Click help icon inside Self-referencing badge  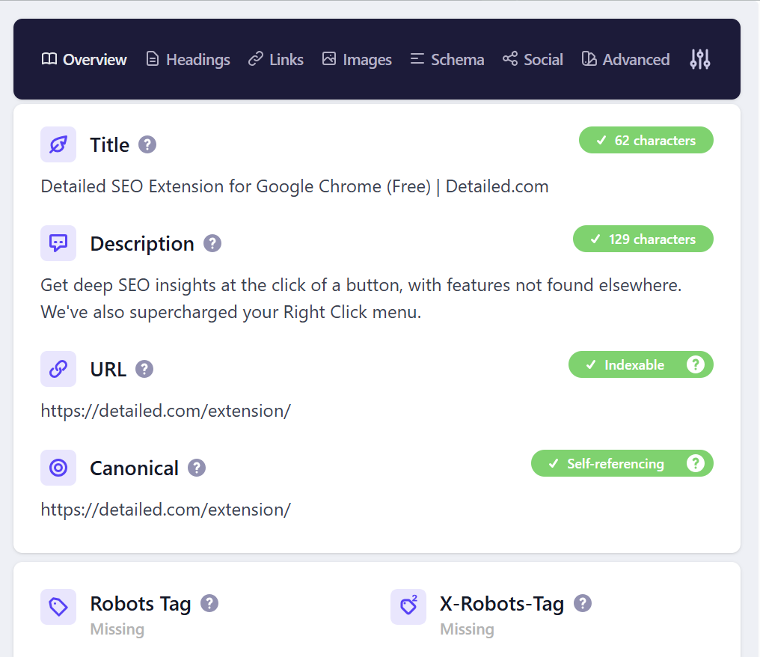696,463
